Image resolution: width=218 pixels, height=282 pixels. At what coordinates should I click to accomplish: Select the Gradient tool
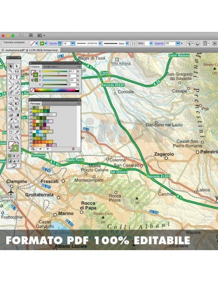17,115
